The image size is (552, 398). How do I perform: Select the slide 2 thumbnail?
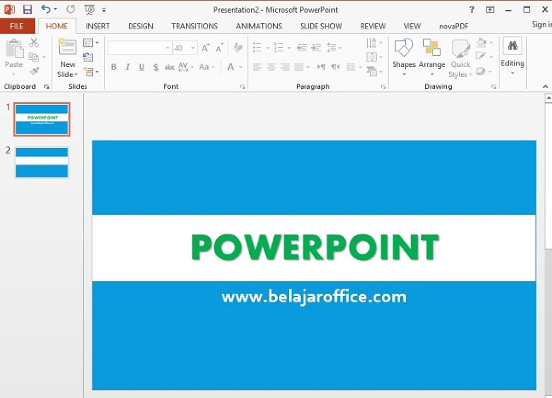42,162
